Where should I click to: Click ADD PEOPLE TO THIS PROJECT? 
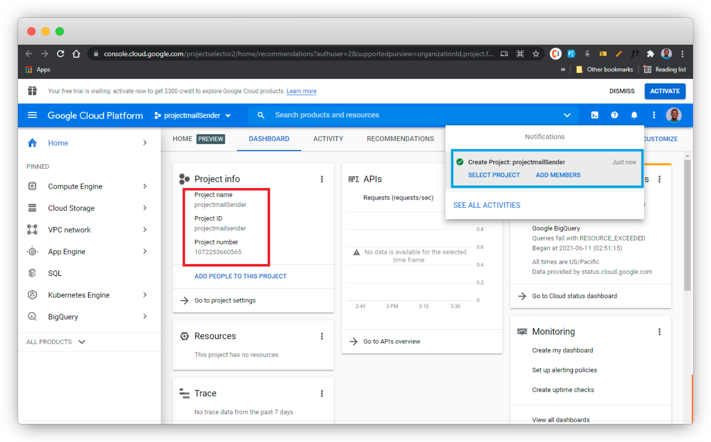[240, 276]
